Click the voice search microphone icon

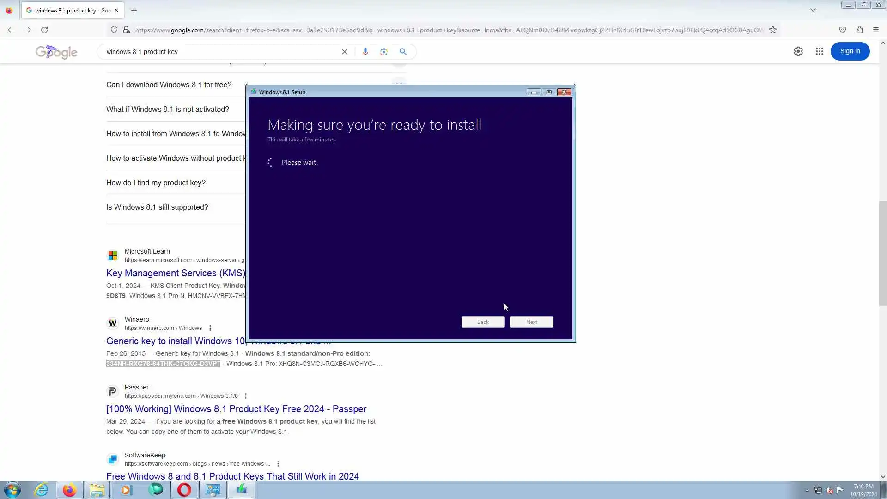click(365, 52)
